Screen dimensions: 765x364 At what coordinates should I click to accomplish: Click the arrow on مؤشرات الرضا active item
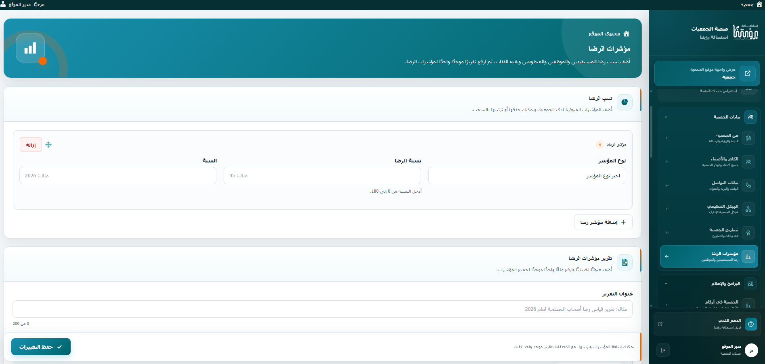(x=666, y=256)
